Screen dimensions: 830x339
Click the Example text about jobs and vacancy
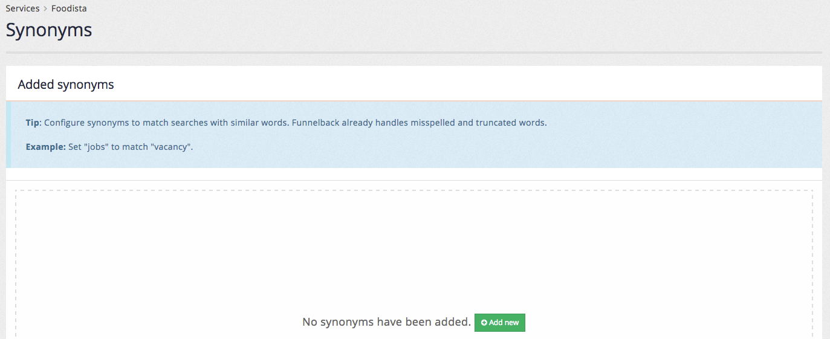pos(109,147)
